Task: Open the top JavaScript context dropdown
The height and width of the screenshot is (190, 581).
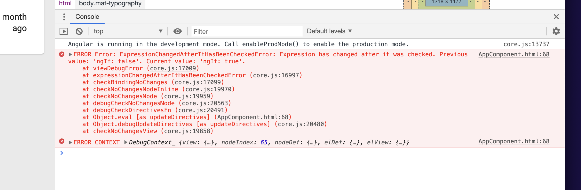Action: click(128, 31)
